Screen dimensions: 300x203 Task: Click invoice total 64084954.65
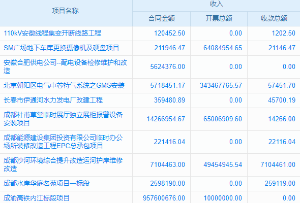click(x=223, y=48)
